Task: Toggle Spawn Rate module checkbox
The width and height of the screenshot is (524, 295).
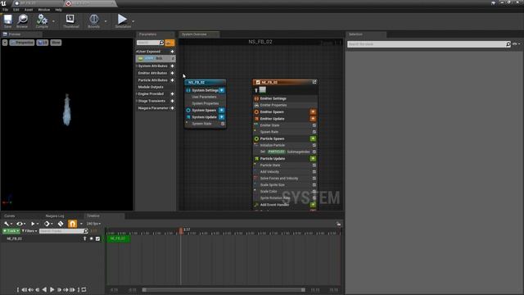Action: [x=314, y=132]
